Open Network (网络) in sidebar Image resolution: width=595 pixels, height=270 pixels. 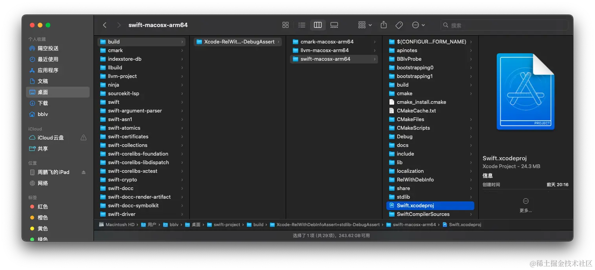[x=58, y=183]
